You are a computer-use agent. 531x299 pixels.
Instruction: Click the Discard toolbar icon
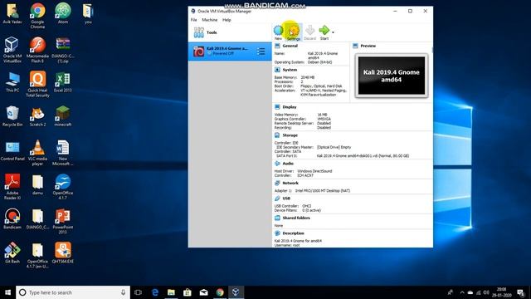coord(309,32)
